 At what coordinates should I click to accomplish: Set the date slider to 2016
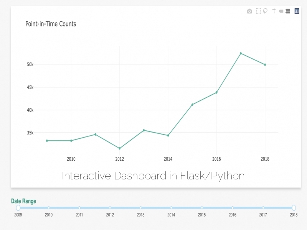(233, 208)
